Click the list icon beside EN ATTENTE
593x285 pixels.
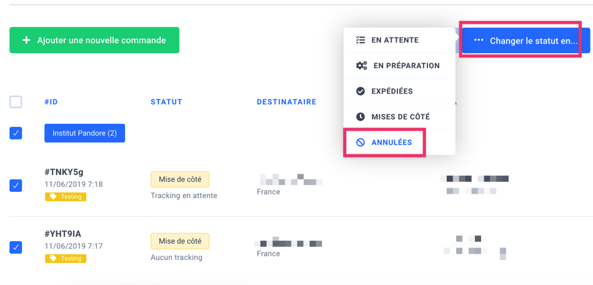(x=360, y=40)
